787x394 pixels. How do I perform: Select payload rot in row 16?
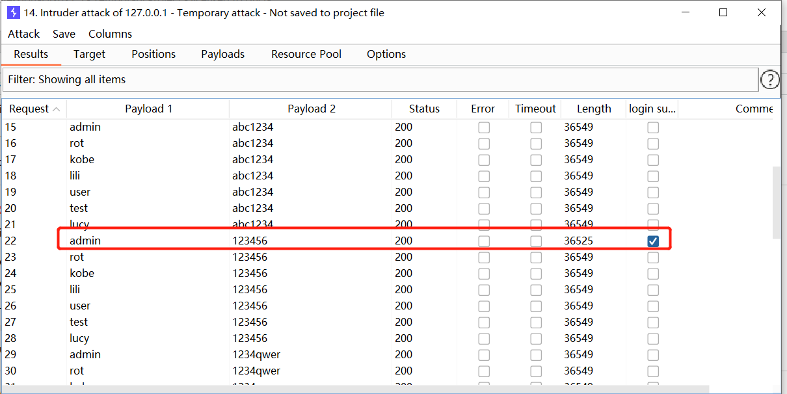point(77,143)
